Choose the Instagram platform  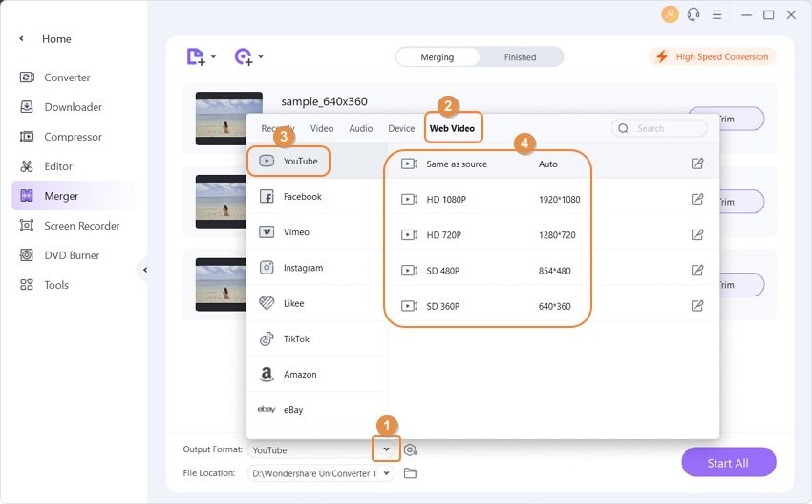317,268
